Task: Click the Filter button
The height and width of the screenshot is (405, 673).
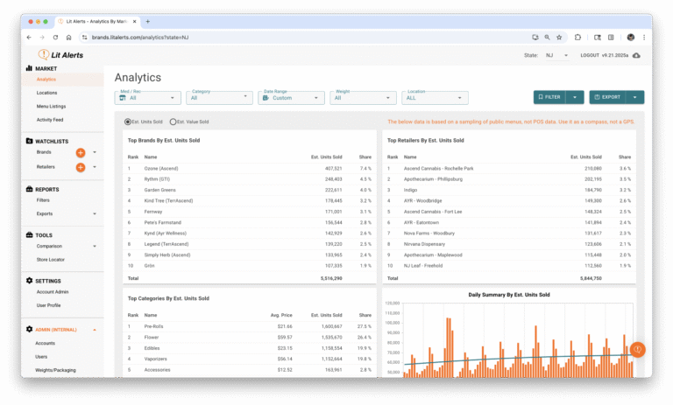Action: tap(549, 97)
